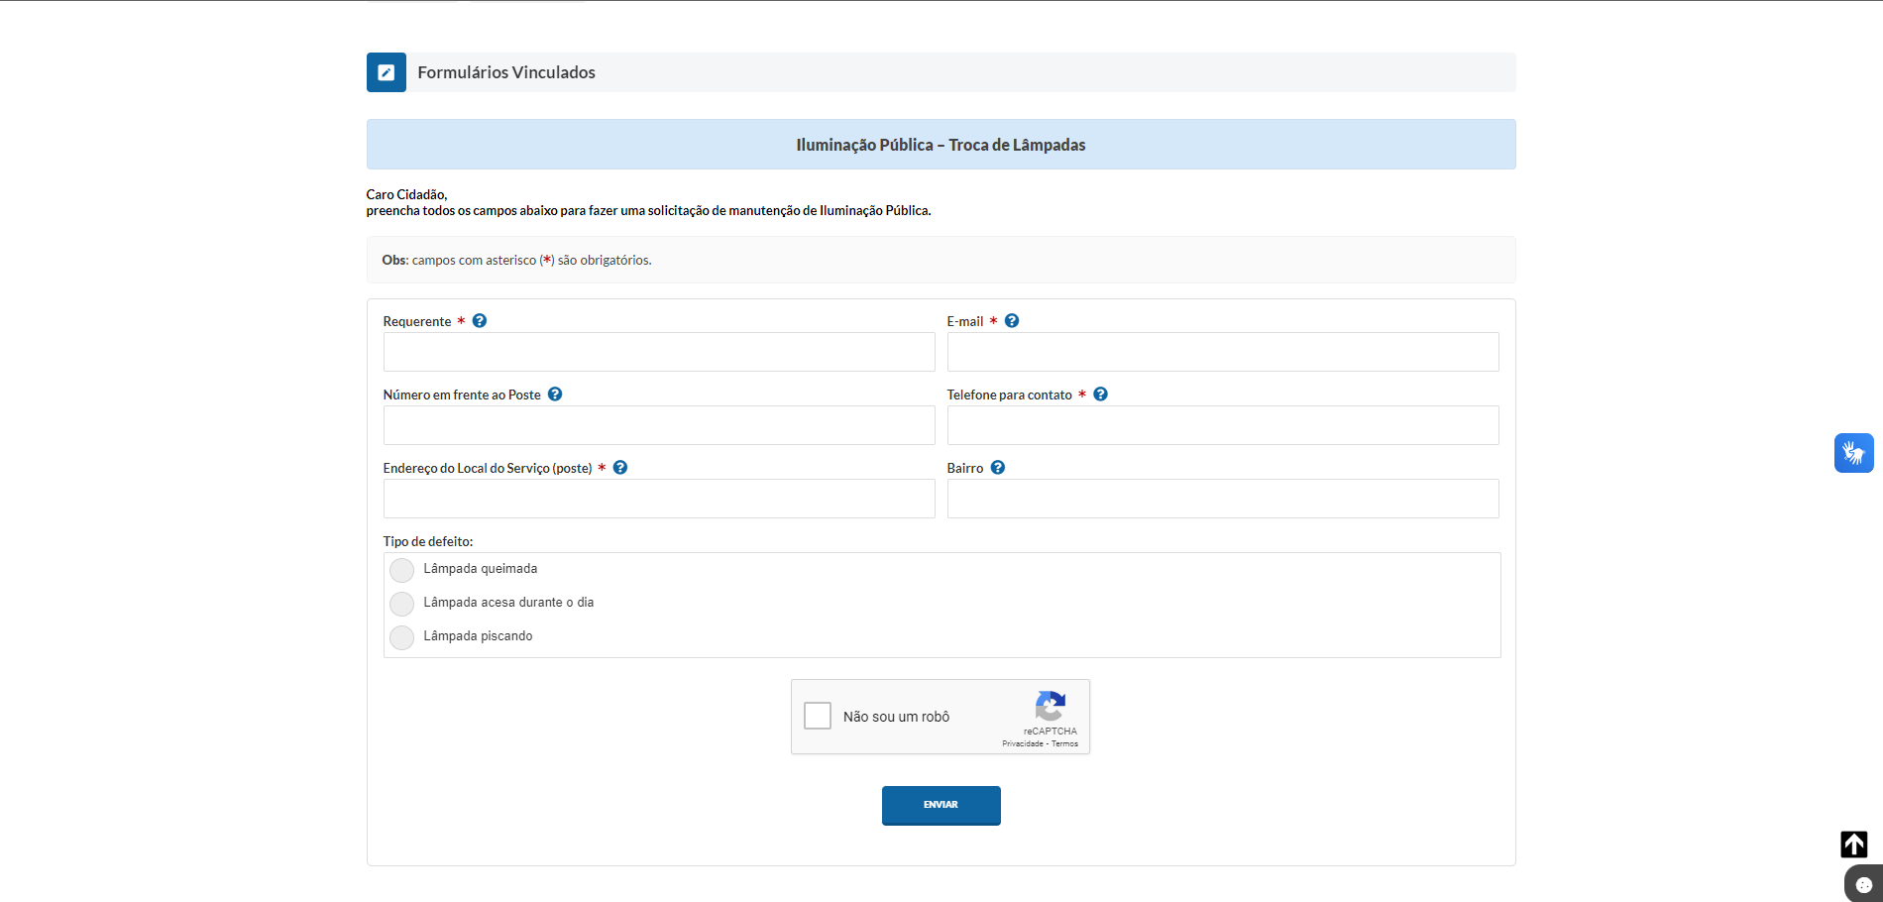
Task: Click the Tipo de defeito label
Action: click(x=428, y=541)
